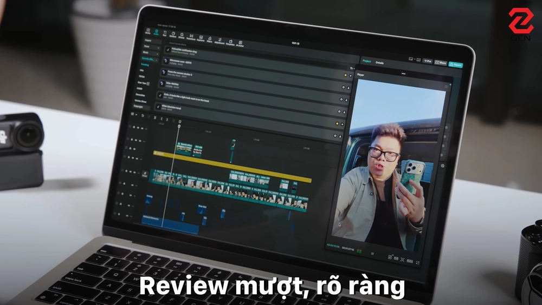Play the Microwave oven sound effect
Screen dimensions: 542x305
pyautogui.click(x=165, y=61)
